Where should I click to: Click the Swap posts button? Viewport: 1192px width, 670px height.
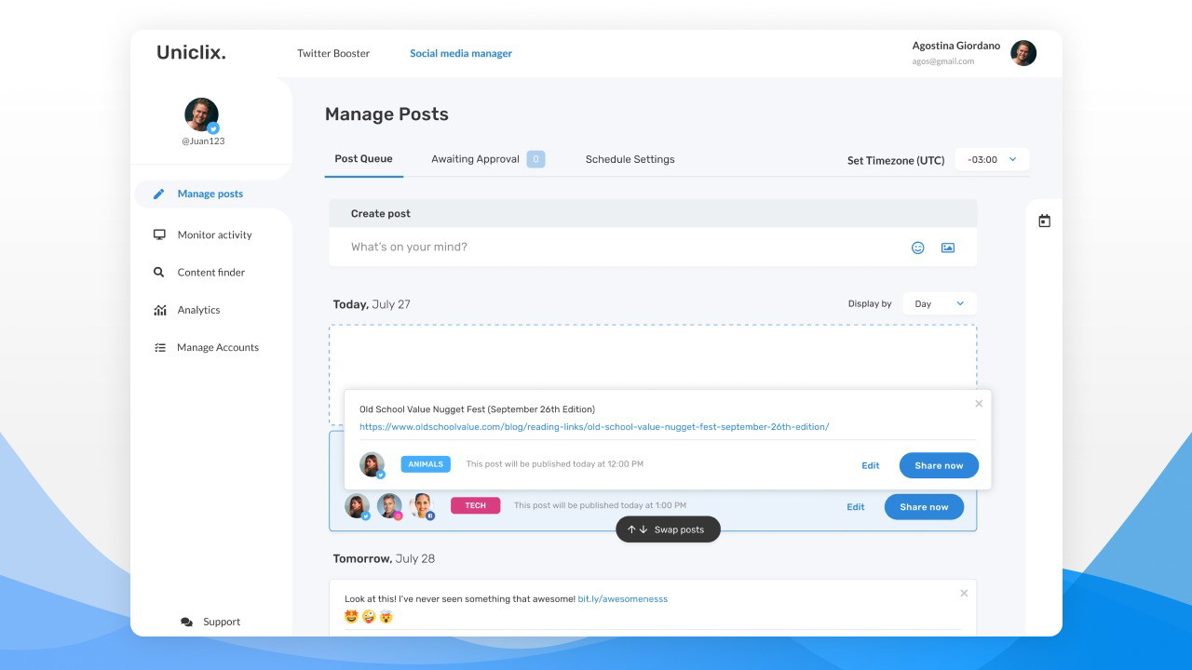[x=668, y=529]
